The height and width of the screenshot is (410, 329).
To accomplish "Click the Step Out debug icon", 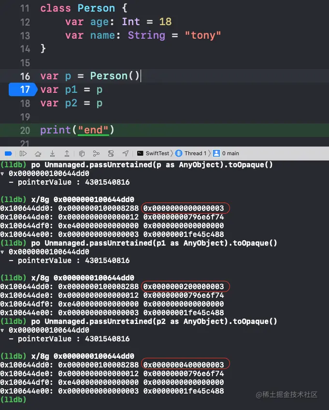I will 67,153.
